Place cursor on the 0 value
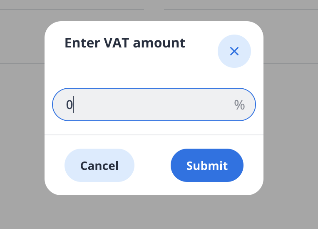The width and height of the screenshot is (318, 229). (x=70, y=105)
